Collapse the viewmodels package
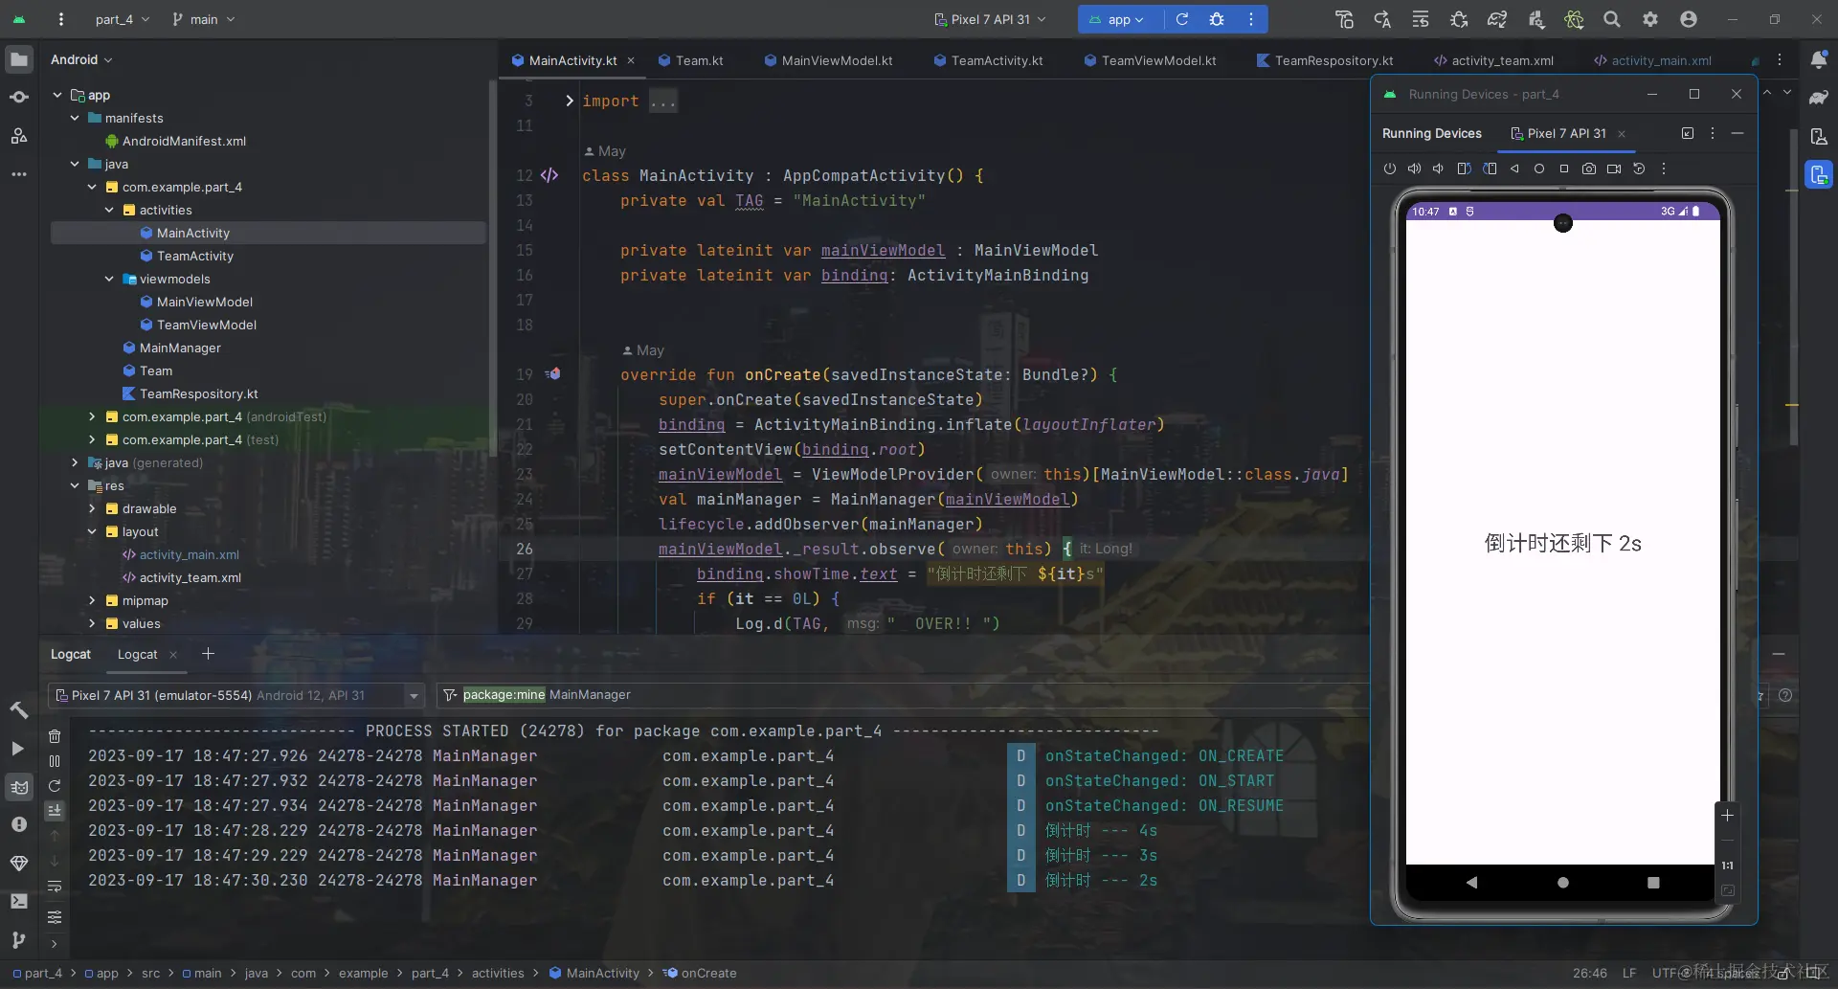1838x989 pixels. (109, 279)
